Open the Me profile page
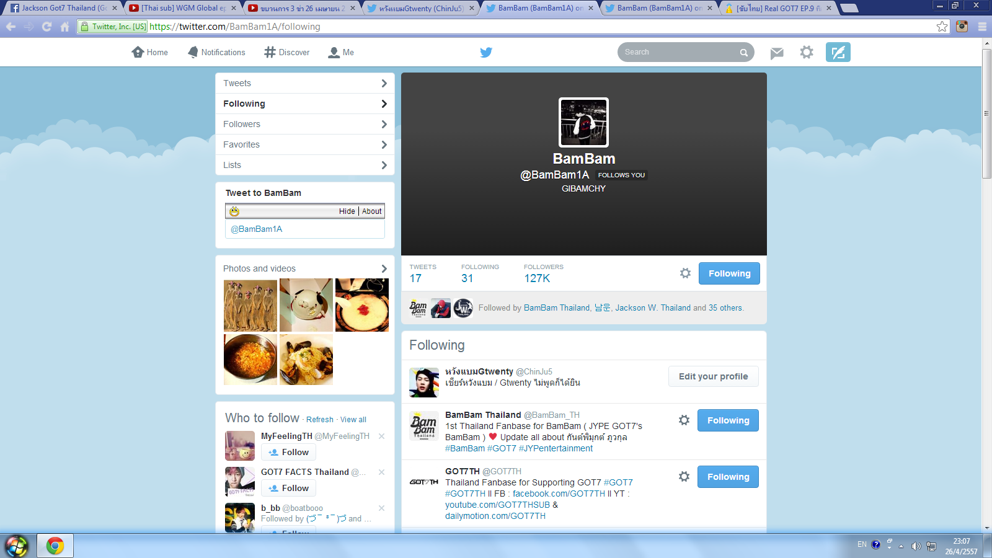The height and width of the screenshot is (558, 992). (341, 52)
